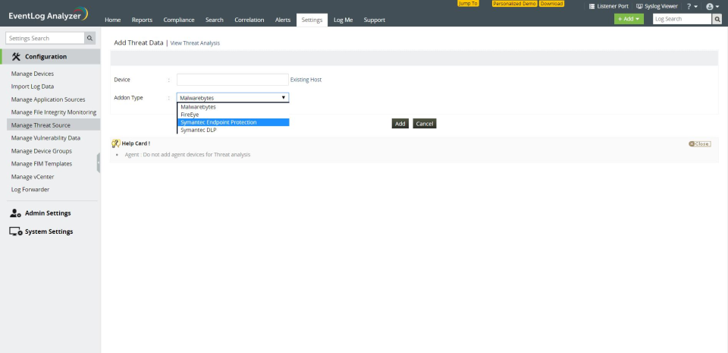Open Log Forwarder in sidebar
This screenshot has height=353, width=728.
(x=30, y=190)
